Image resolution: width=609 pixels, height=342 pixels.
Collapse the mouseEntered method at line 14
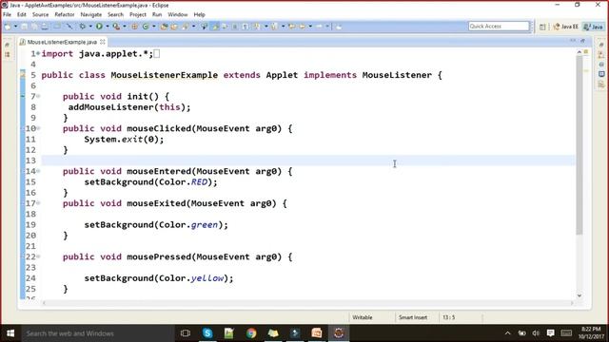38,171
